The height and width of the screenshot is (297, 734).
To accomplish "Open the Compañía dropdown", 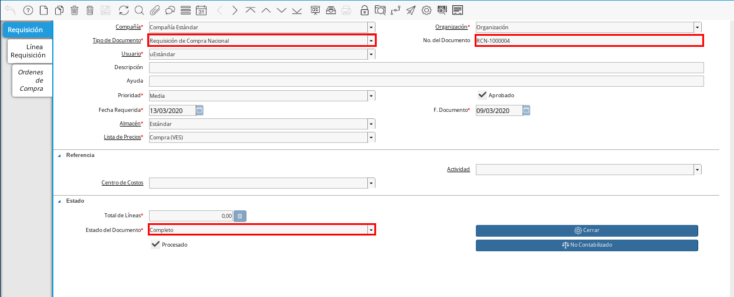I will [371, 27].
